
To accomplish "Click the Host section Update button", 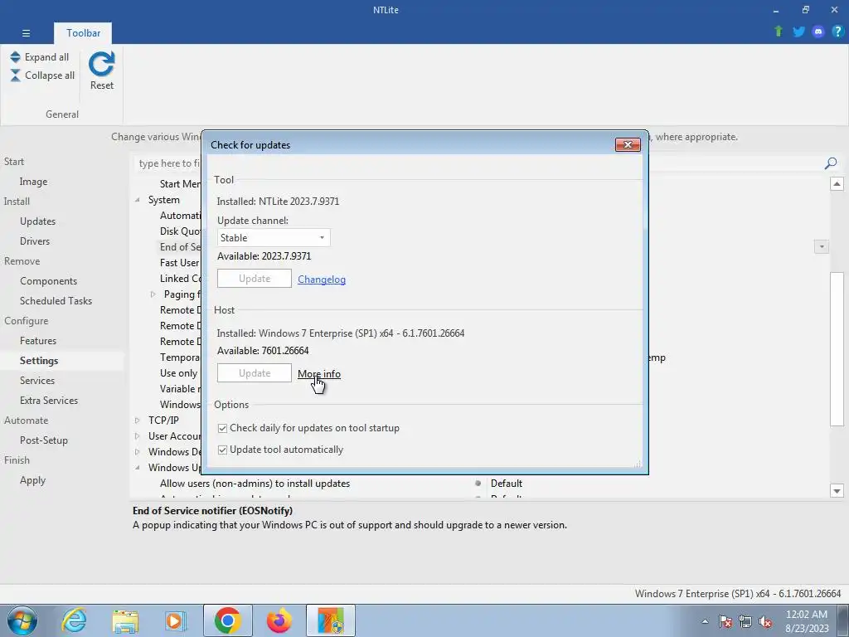I will pyautogui.click(x=255, y=372).
